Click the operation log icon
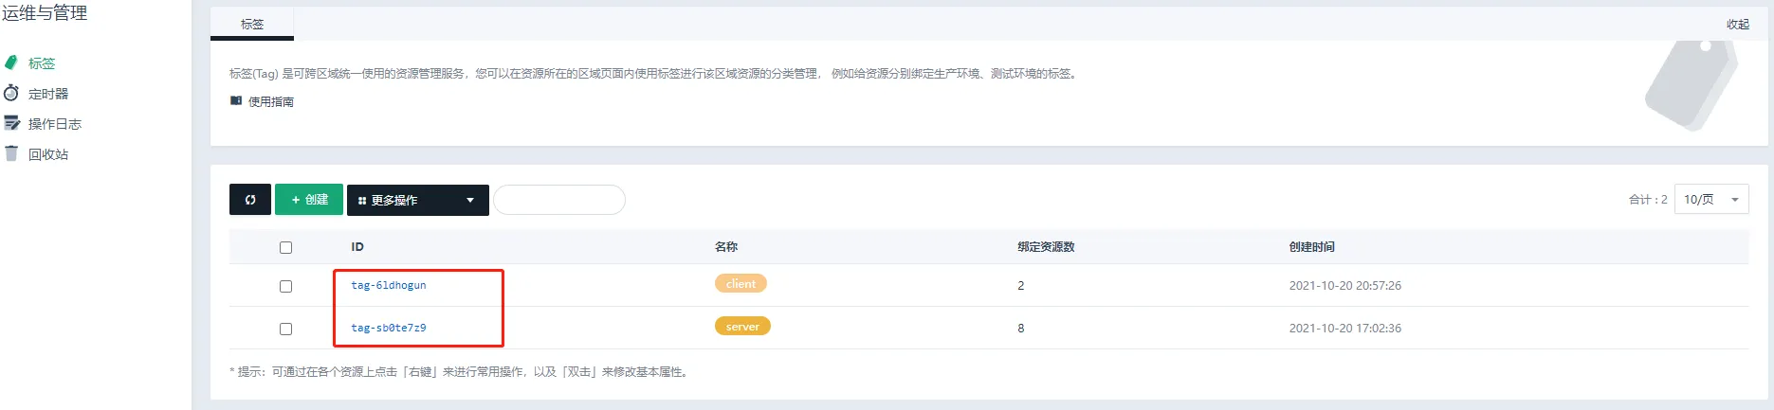Image resolution: width=1774 pixels, height=410 pixels. 11,123
